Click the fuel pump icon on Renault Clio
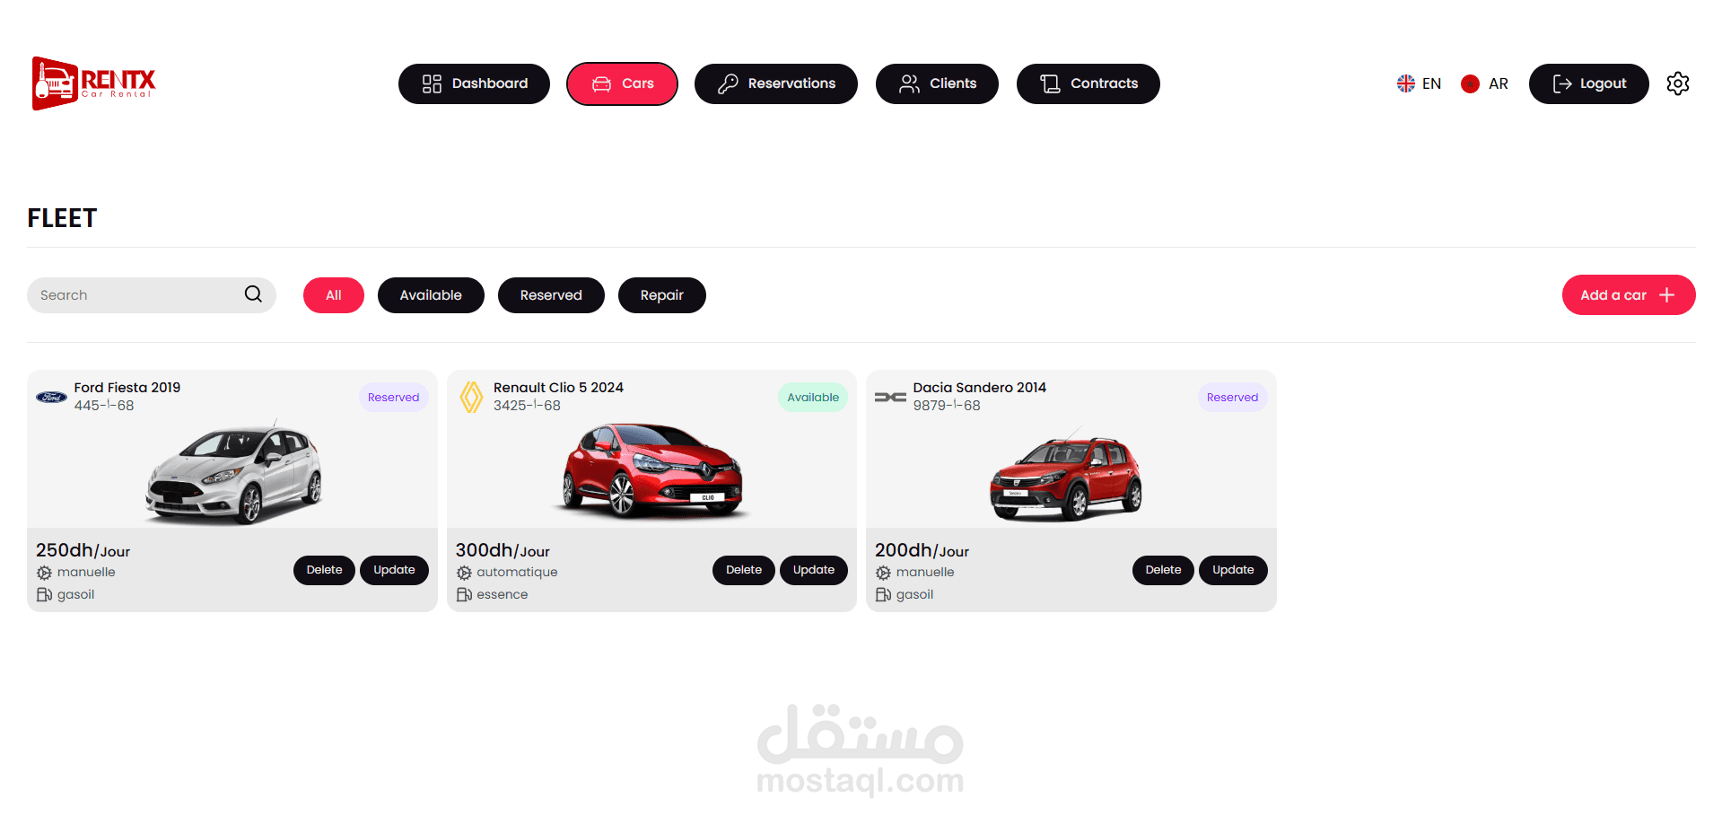The height and width of the screenshot is (815, 1722). pos(464,595)
